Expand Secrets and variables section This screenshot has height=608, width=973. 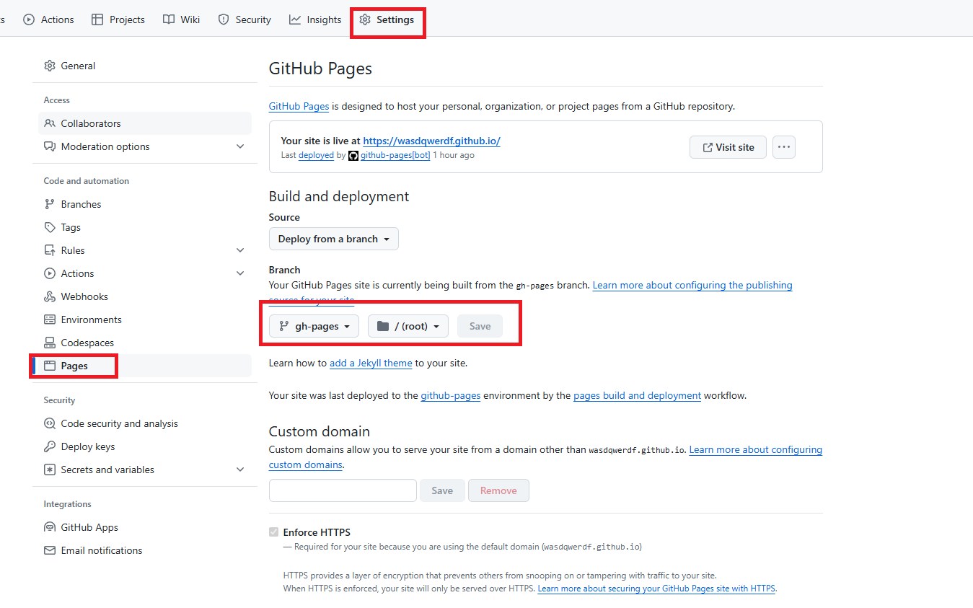(240, 470)
